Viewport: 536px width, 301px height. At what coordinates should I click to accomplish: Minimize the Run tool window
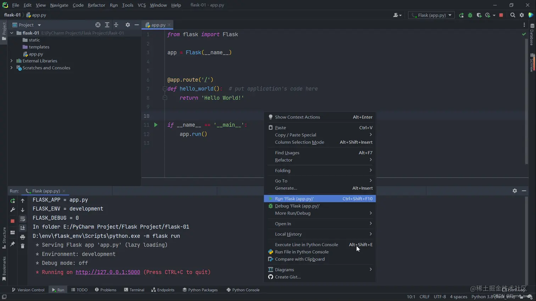tap(524, 191)
